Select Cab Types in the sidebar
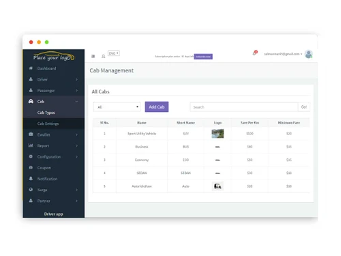The image size is (341, 256). tap(46, 113)
